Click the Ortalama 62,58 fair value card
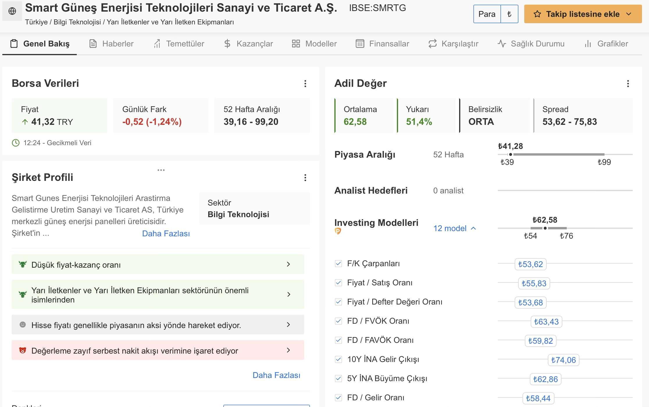Image resolution: width=649 pixels, height=407 pixels. [x=364, y=116]
